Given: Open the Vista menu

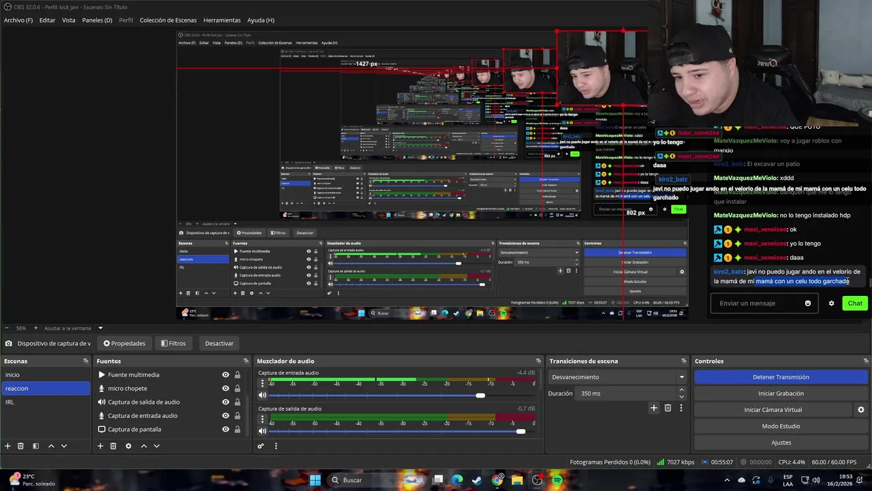Looking at the screenshot, I should tap(69, 20).
